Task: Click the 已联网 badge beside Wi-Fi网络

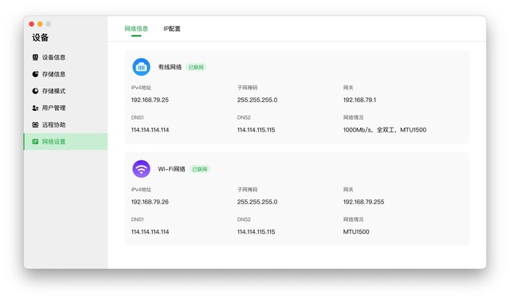Action: [x=200, y=169]
